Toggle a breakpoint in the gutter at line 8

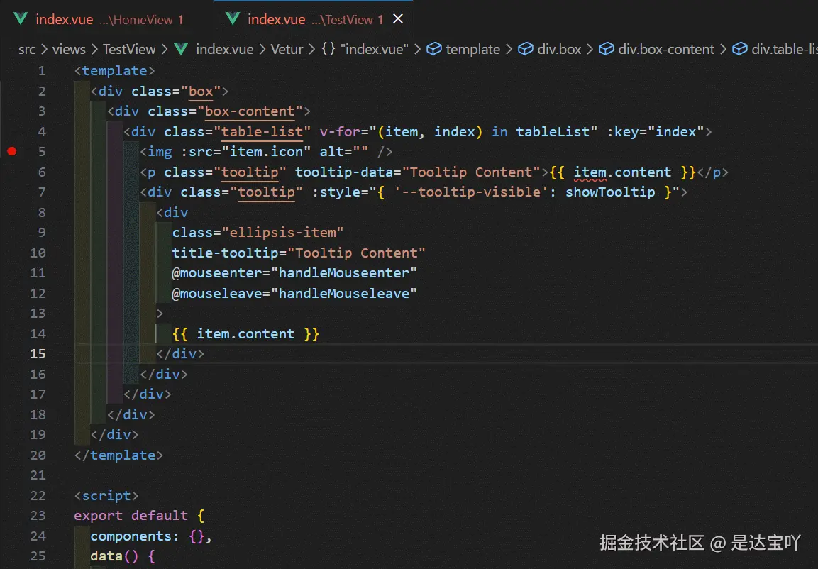click(x=12, y=212)
